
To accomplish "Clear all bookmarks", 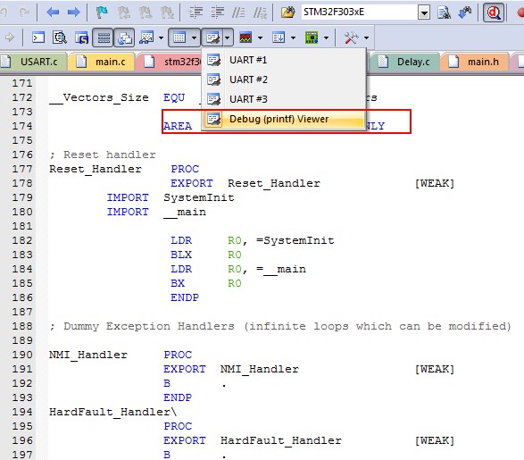I will point(167,13).
